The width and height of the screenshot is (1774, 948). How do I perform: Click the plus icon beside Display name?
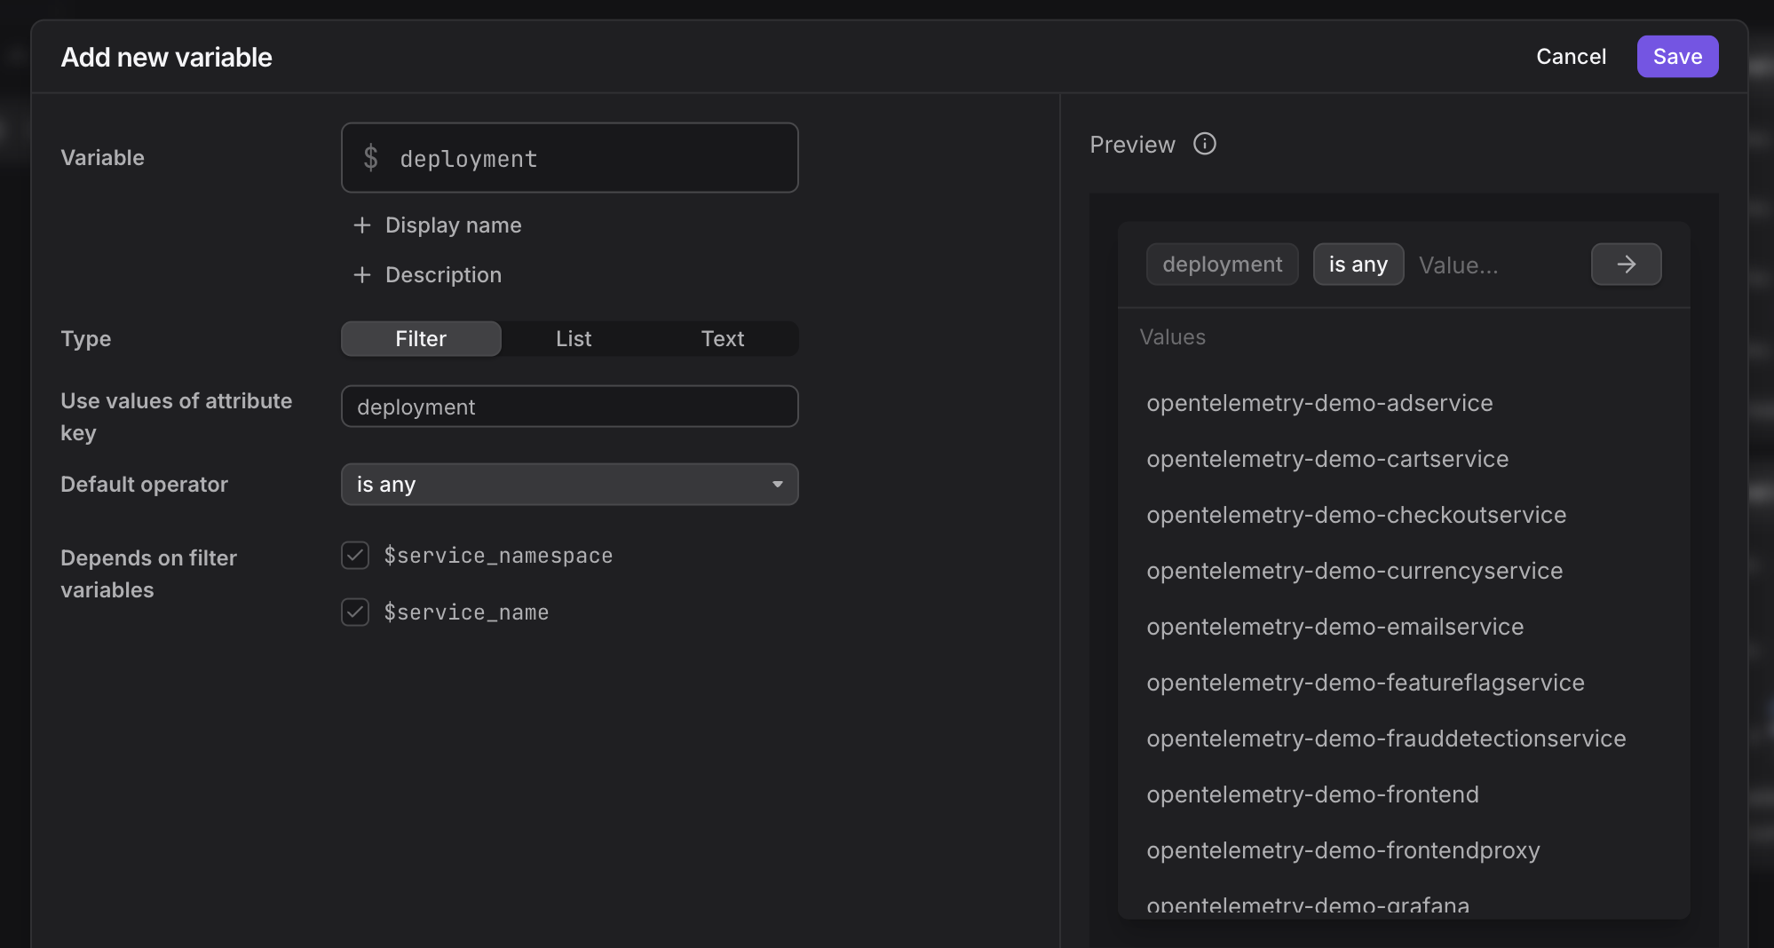(362, 225)
